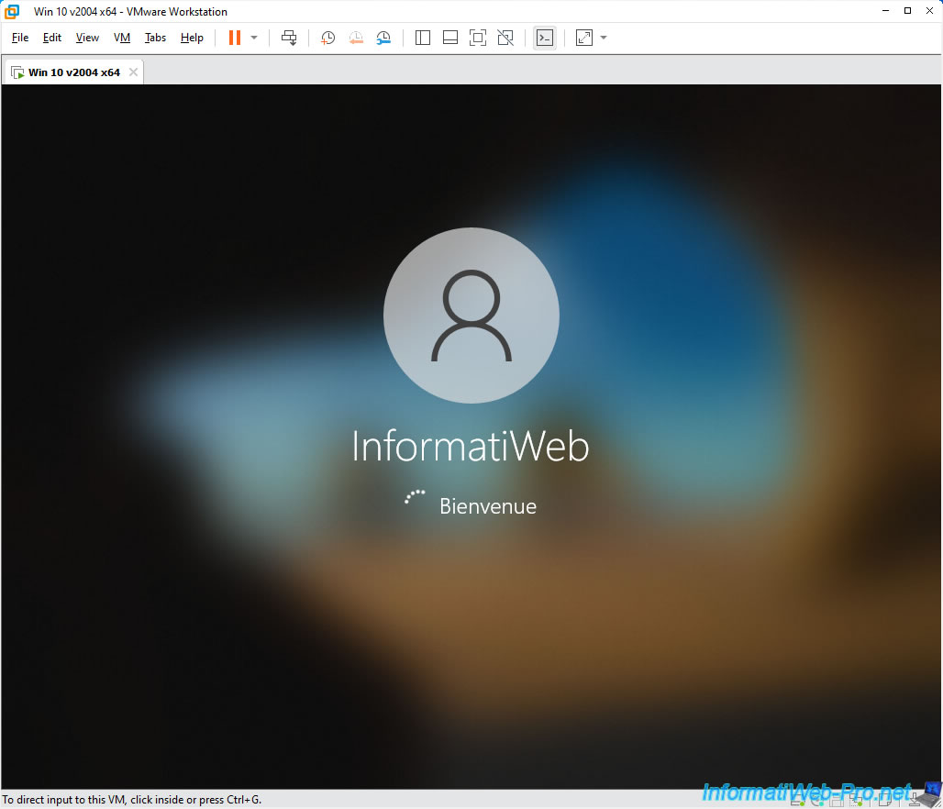Image resolution: width=943 pixels, height=809 pixels.
Task: Click the user avatar on the welcome screen
Action: coord(471,316)
